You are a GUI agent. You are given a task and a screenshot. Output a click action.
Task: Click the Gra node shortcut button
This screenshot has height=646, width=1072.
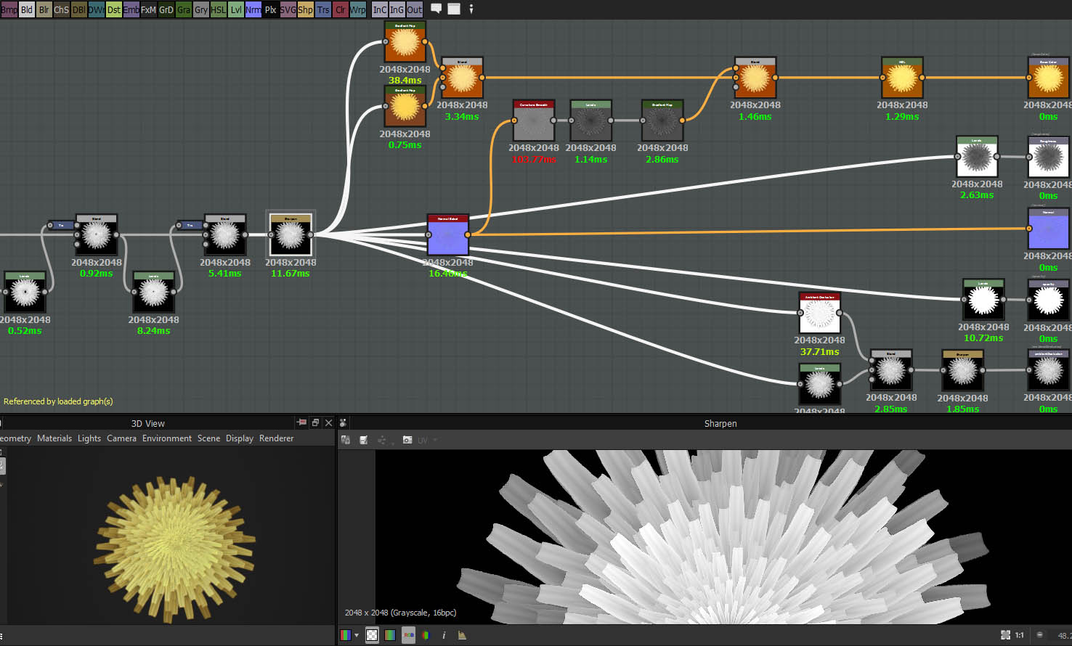[184, 9]
